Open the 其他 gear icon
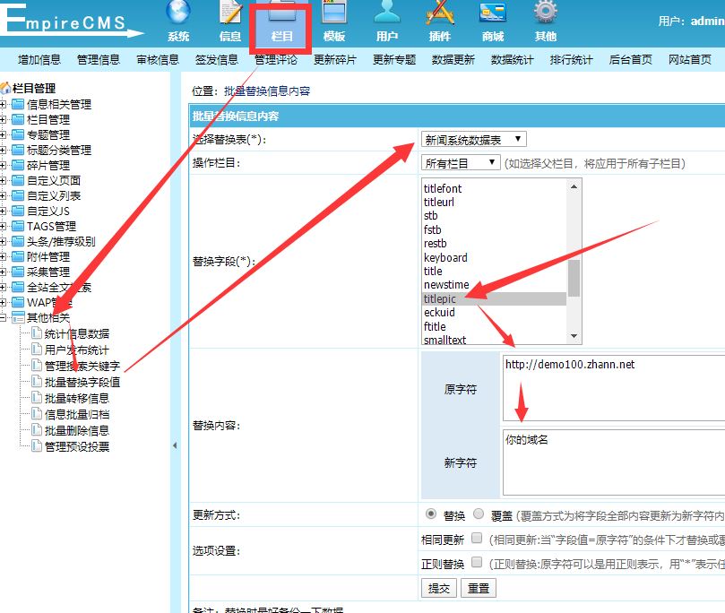This screenshot has height=613, width=725. 545,14
